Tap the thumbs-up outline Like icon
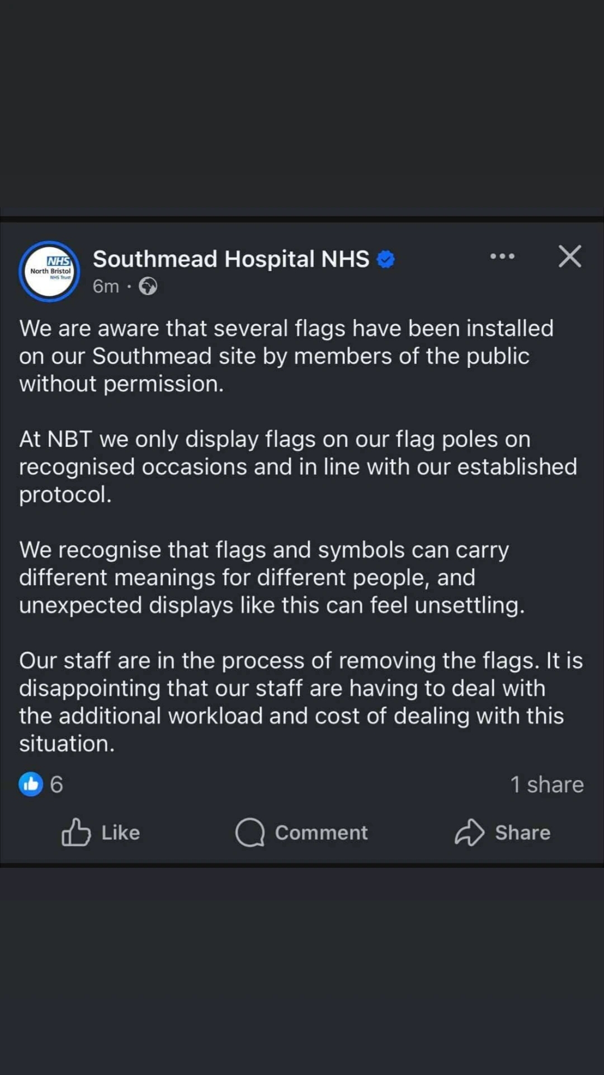 coord(76,832)
